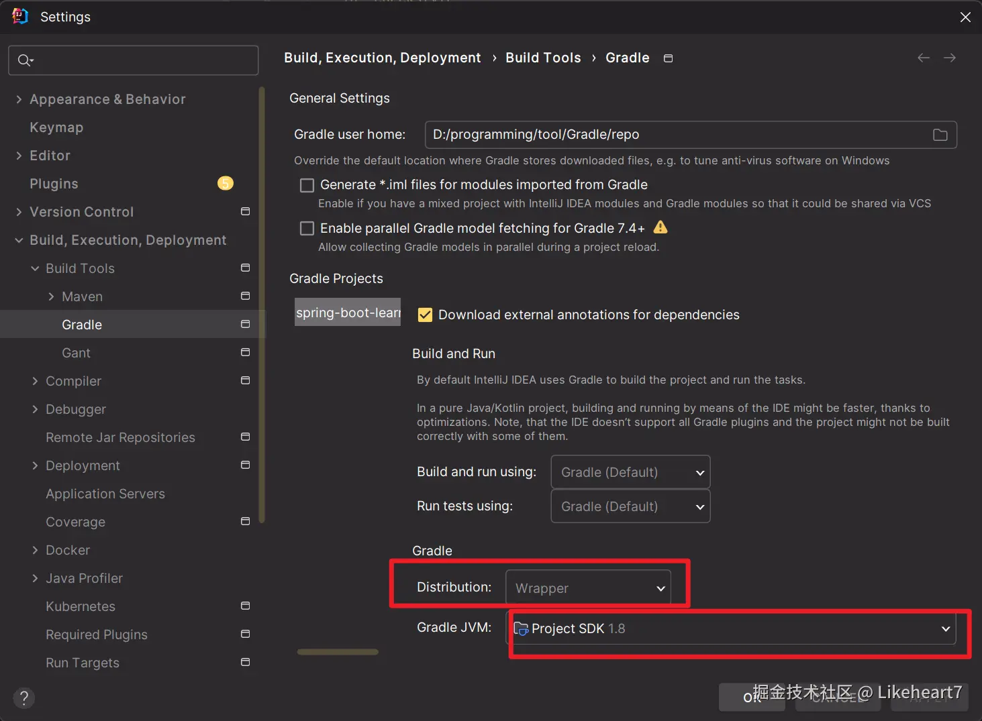Click the project-level icon on the Version Control row

pos(245,211)
